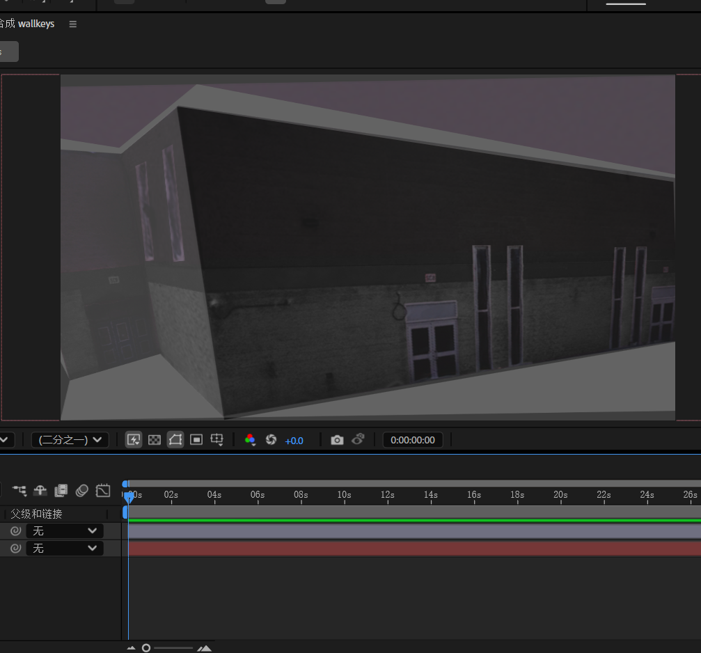Enable frame blending with film icon
Viewport: 701px width, 653px height.
(x=61, y=491)
